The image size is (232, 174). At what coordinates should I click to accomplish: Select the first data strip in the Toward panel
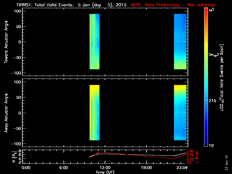click(95, 41)
